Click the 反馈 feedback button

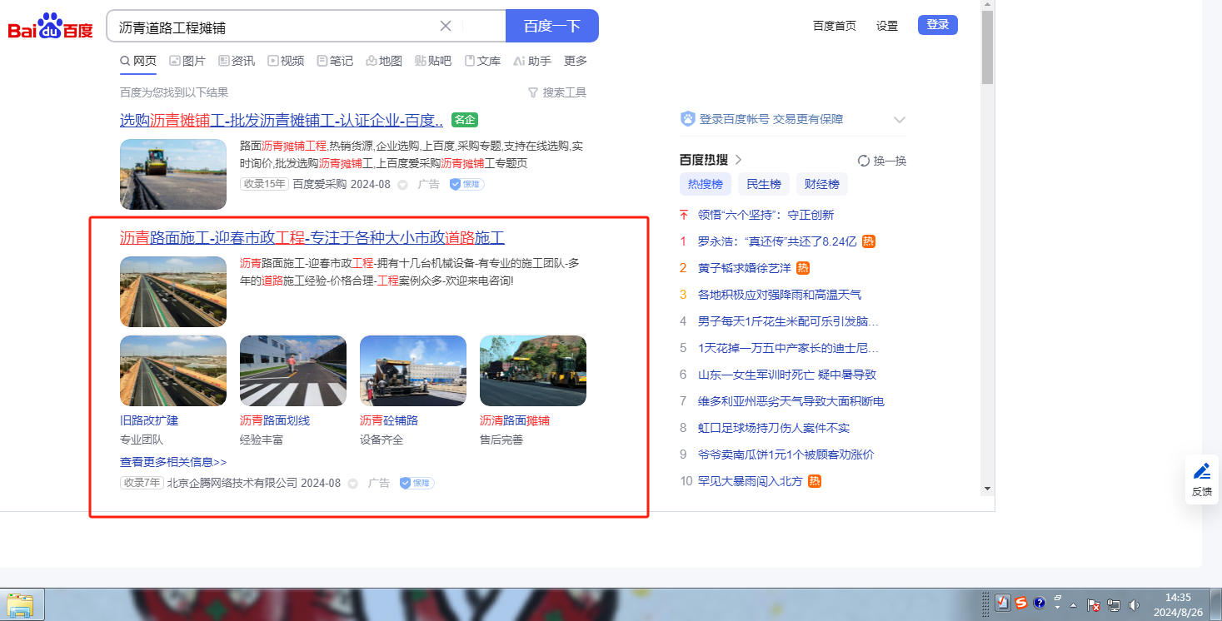pyautogui.click(x=1202, y=479)
